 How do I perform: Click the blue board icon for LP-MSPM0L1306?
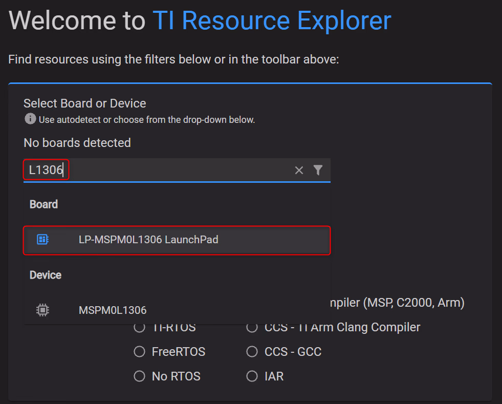[x=43, y=239]
